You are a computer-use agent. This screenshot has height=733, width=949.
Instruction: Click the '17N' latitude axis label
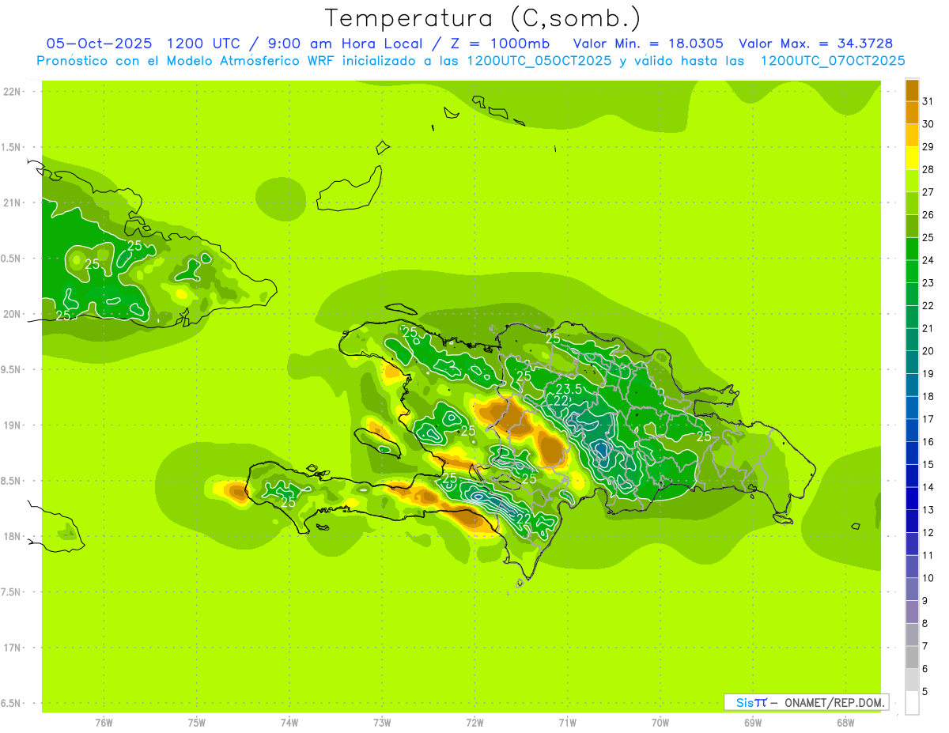click(x=13, y=648)
